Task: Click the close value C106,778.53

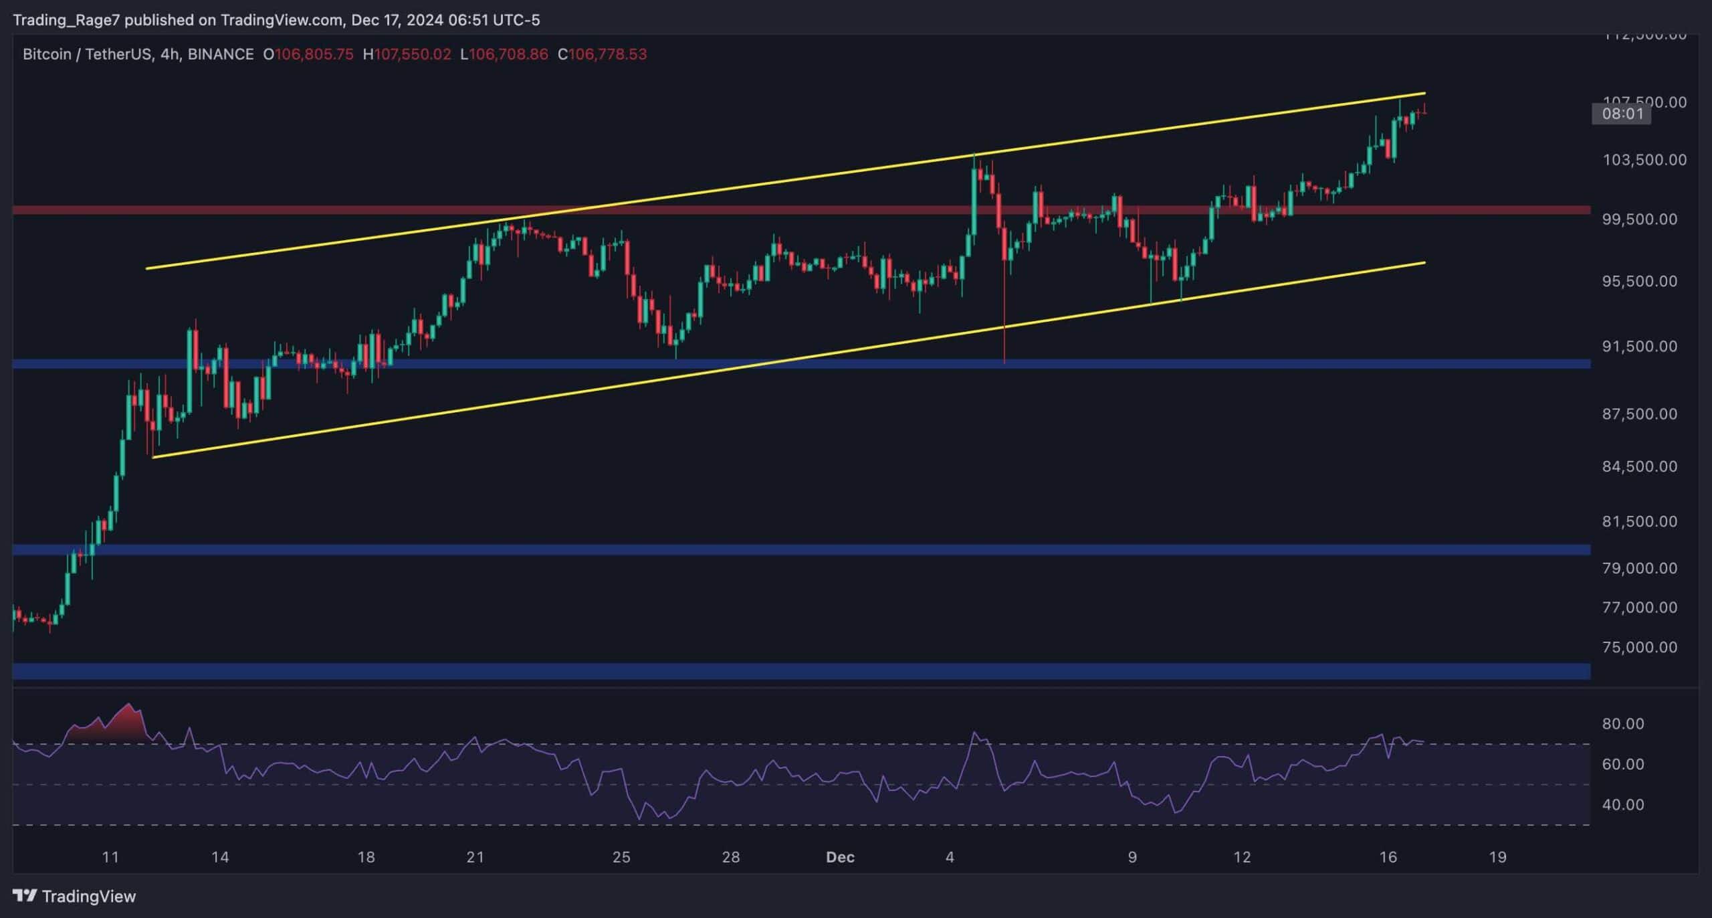Action: 603,54
